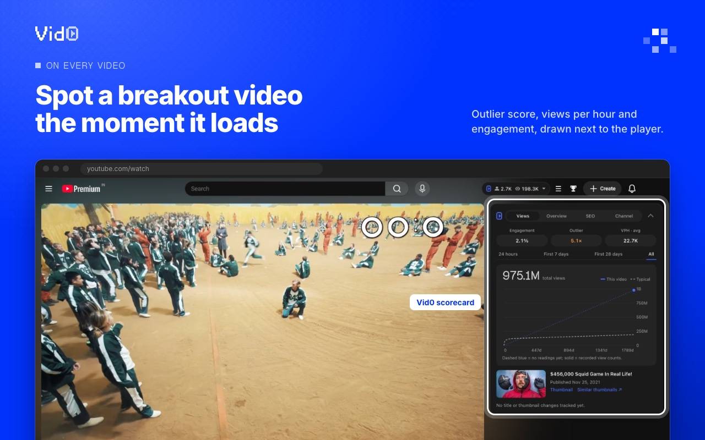The image size is (705, 440).
Task: Open the YouTube hamburger guide menu
Action: (x=48, y=189)
